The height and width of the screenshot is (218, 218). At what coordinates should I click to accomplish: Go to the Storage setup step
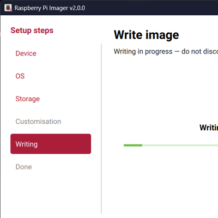pyautogui.click(x=28, y=99)
